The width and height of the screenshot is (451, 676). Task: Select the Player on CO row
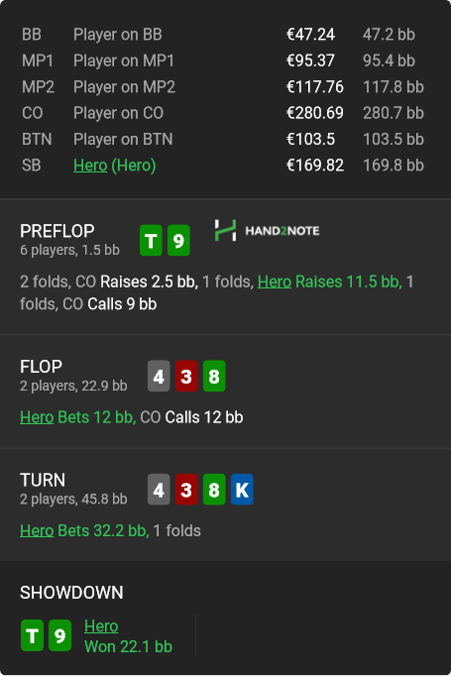click(223, 113)
